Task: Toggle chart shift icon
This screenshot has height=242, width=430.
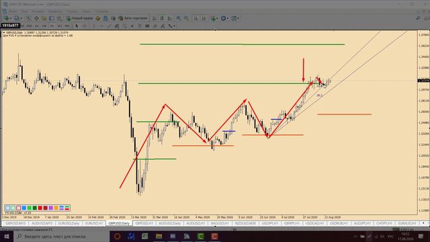Action: click(204, 18)
